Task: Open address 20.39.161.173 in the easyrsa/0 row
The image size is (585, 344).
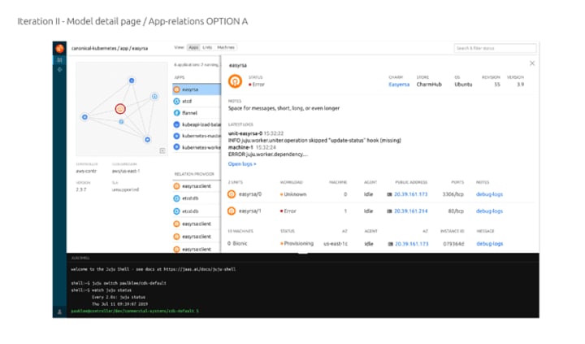Action: tap(411, 194)
